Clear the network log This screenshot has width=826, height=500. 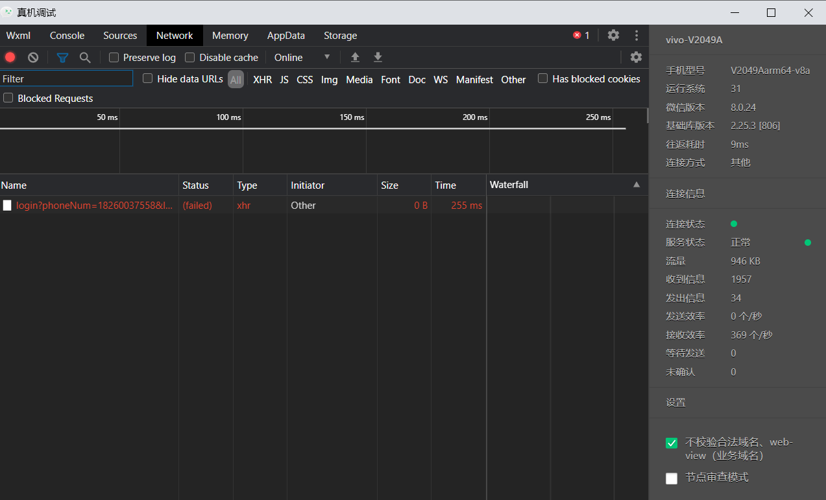coord(33,57)
